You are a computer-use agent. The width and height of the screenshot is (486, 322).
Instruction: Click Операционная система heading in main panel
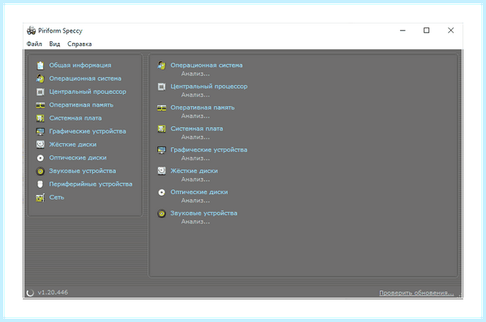[x=207, y=66]
